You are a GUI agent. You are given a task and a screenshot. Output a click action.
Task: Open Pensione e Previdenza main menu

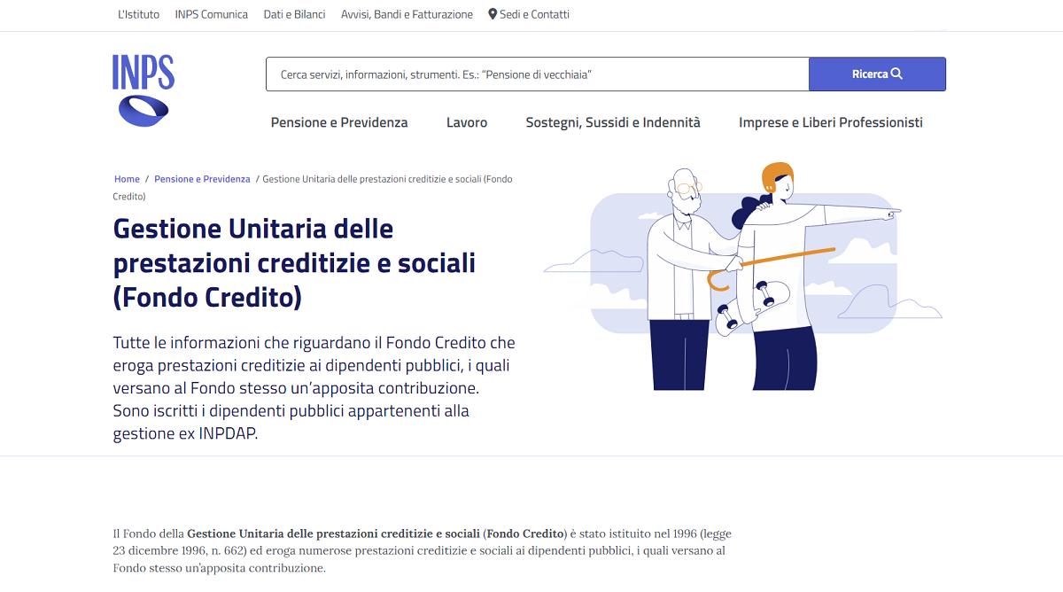pos(339,122)
